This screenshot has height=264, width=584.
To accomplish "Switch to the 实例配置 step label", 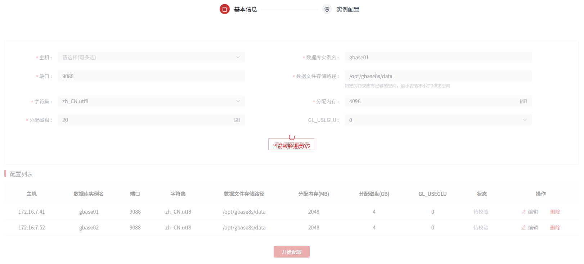I will click(x=347, y=9).
